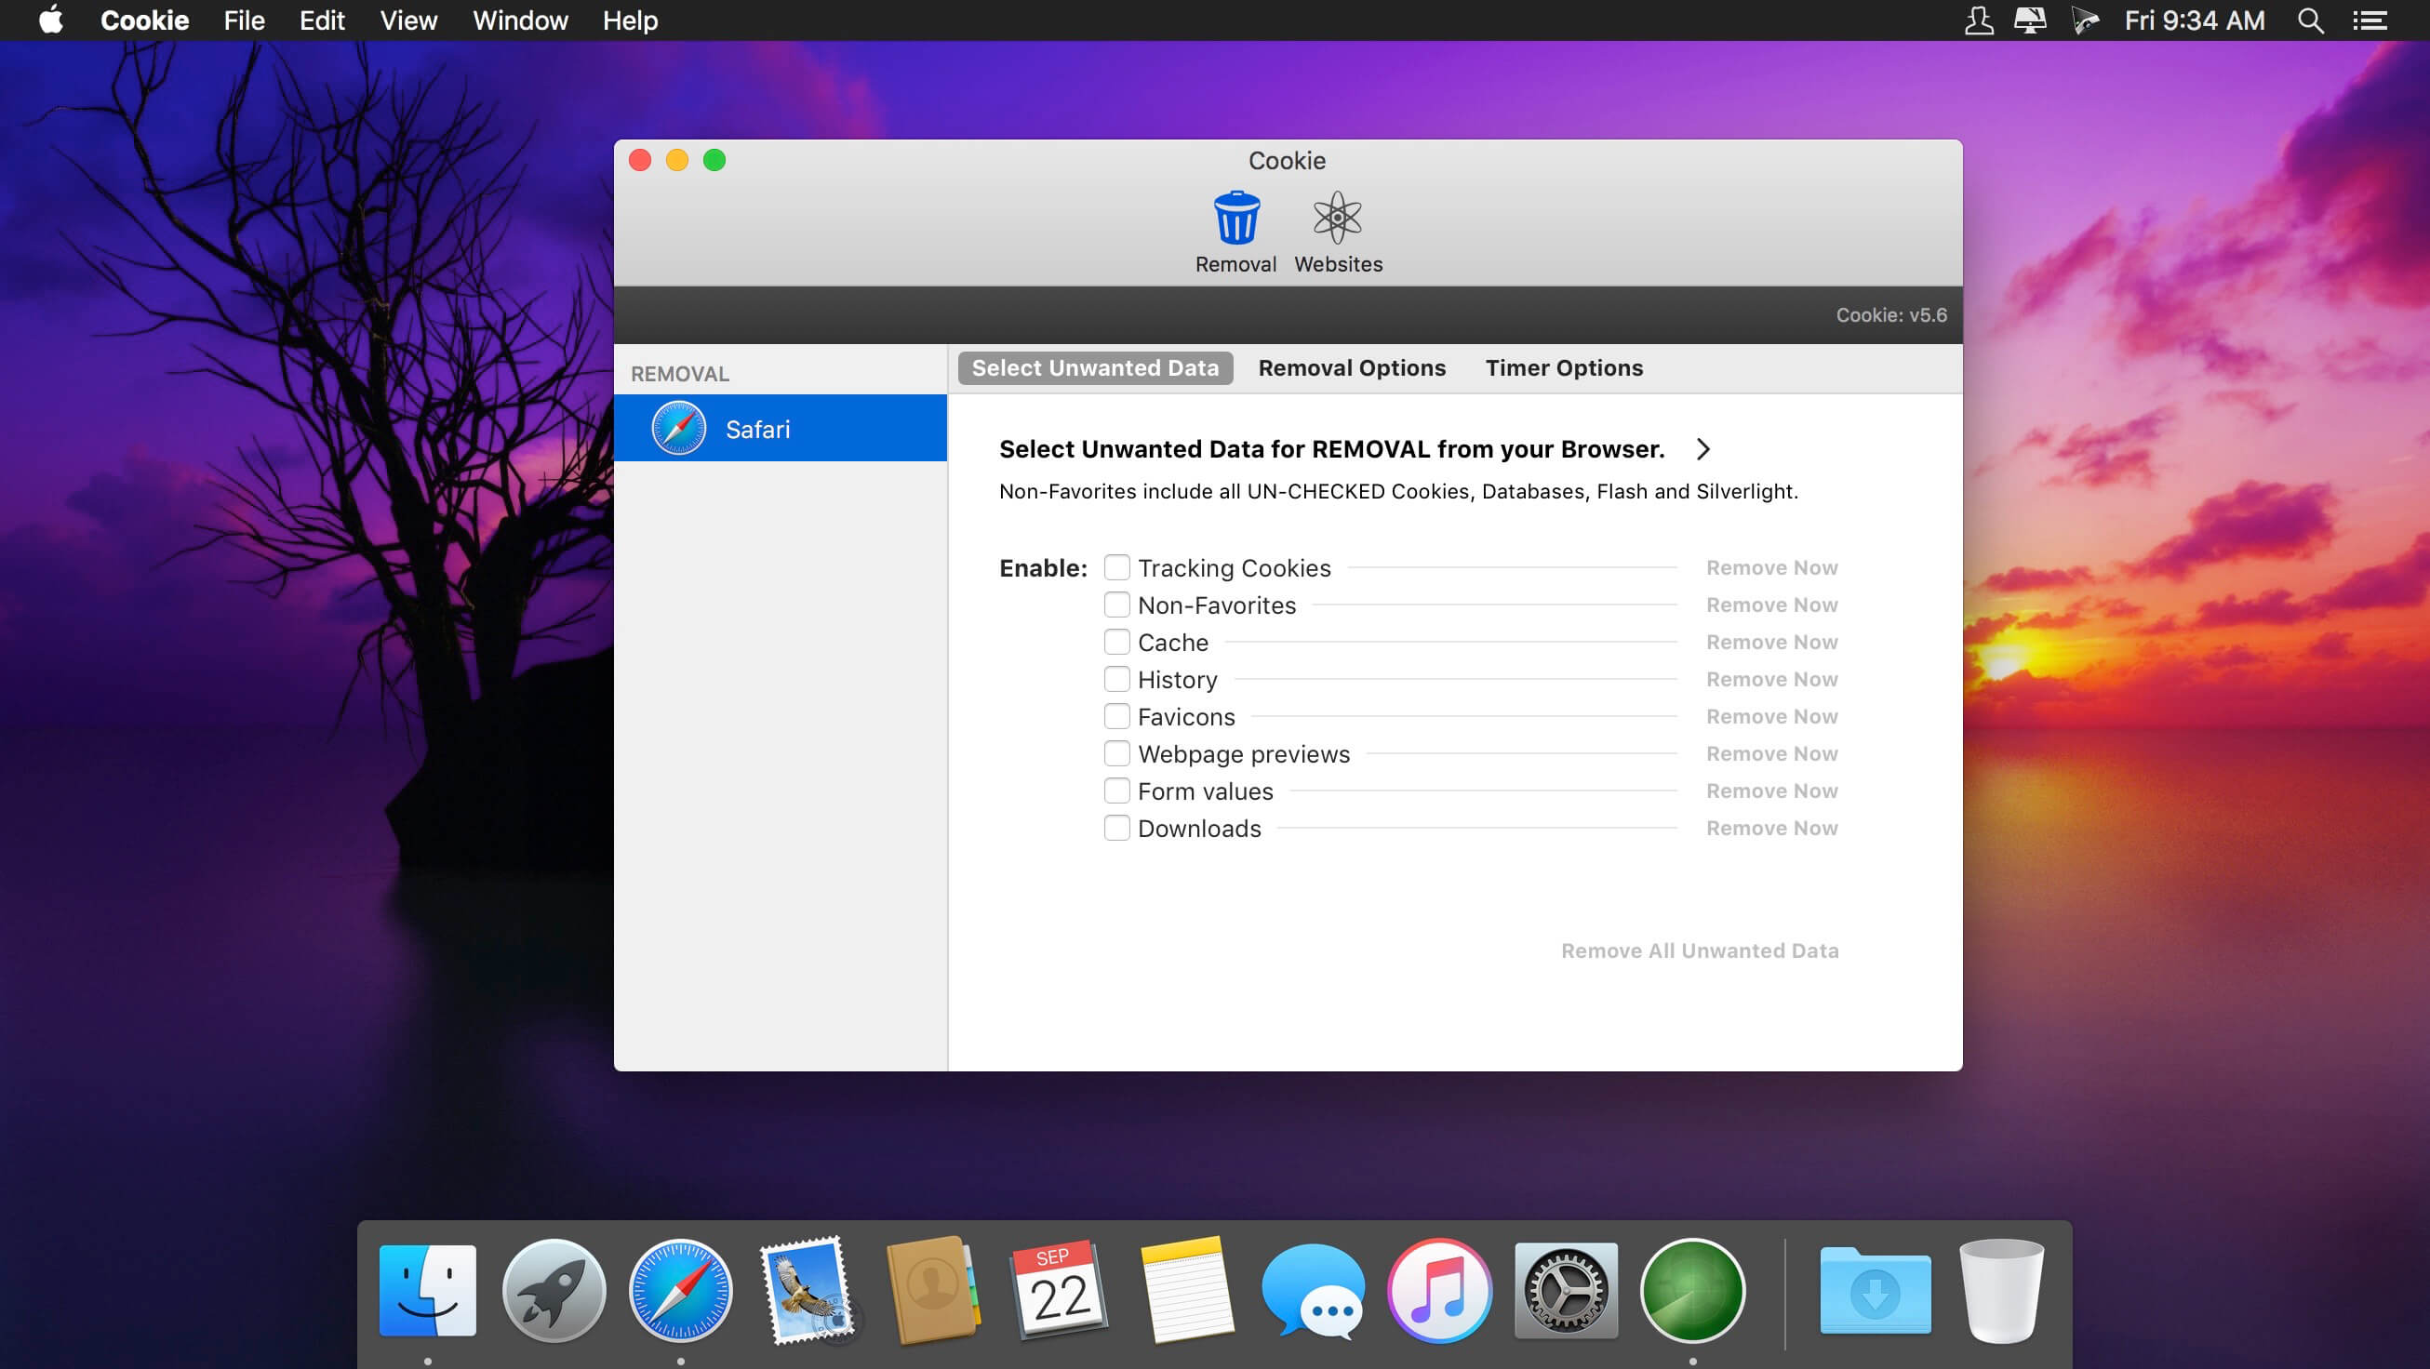
Task: Switch to the Removal Options tab
Action: (1352, 367)
